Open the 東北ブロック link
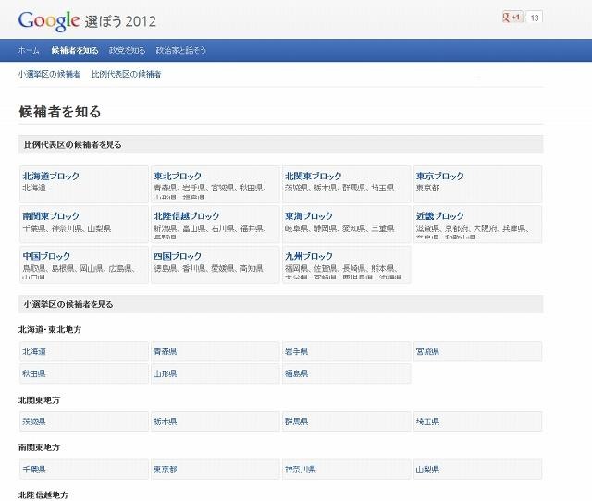The width and height of the screenshot is (592, 501). tap(179, 176)
